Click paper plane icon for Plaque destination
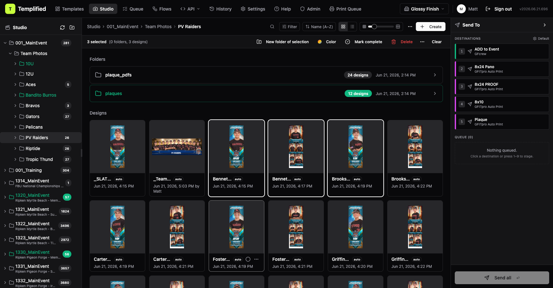This screenshot has height=288, width=553. coord(470,122)
